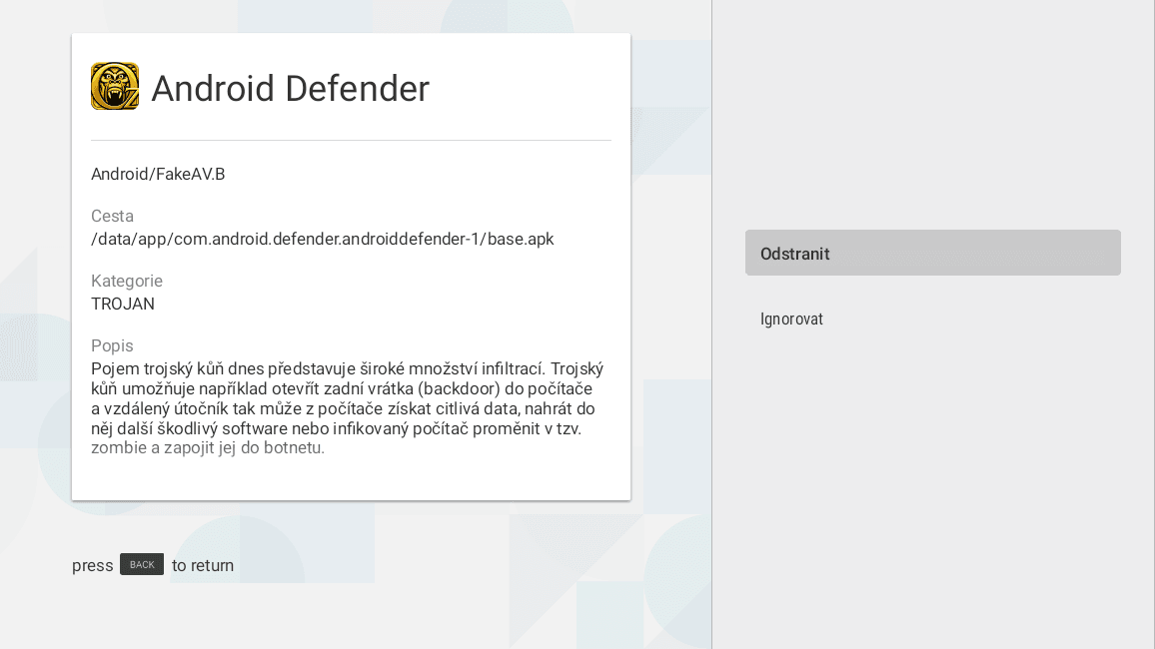
Task: Click the BACK key indicator icon
Action: (141, 564)
